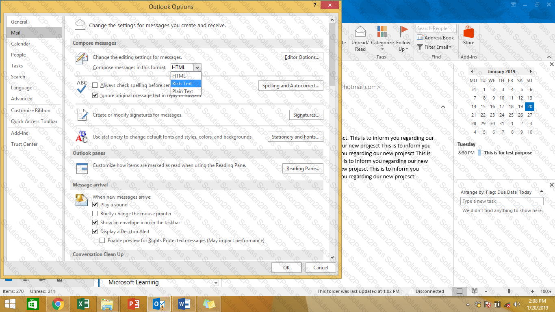
Task: Click the Reading Pane layout icon
Action: pyautogui.click(x=82, y=168)
